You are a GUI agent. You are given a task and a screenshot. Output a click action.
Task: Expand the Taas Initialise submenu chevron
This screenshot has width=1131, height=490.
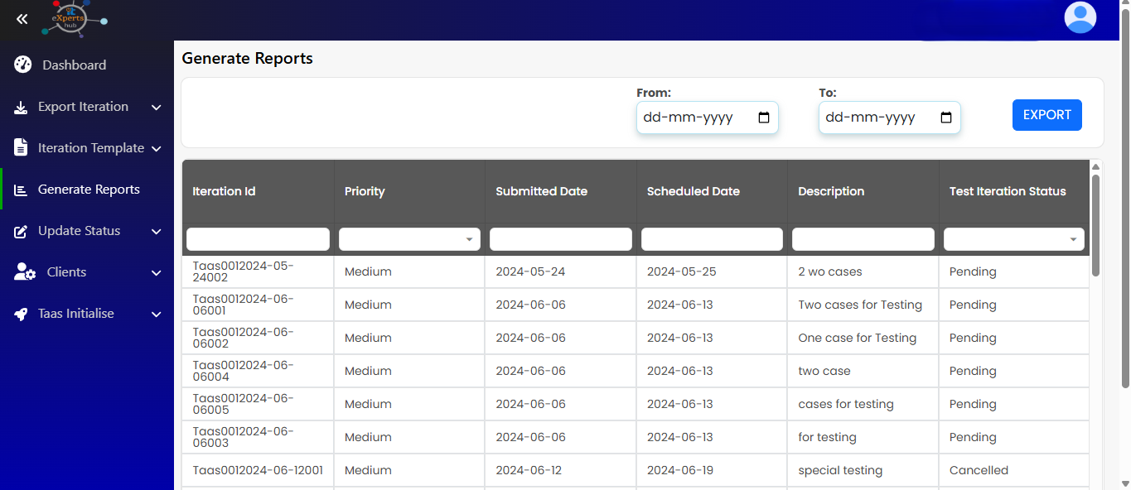[156, 315]
